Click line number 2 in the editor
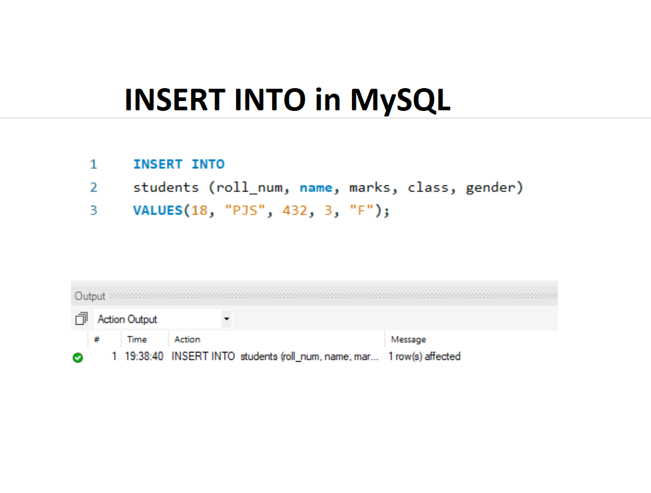651x493 pixels. coord(94,187)
